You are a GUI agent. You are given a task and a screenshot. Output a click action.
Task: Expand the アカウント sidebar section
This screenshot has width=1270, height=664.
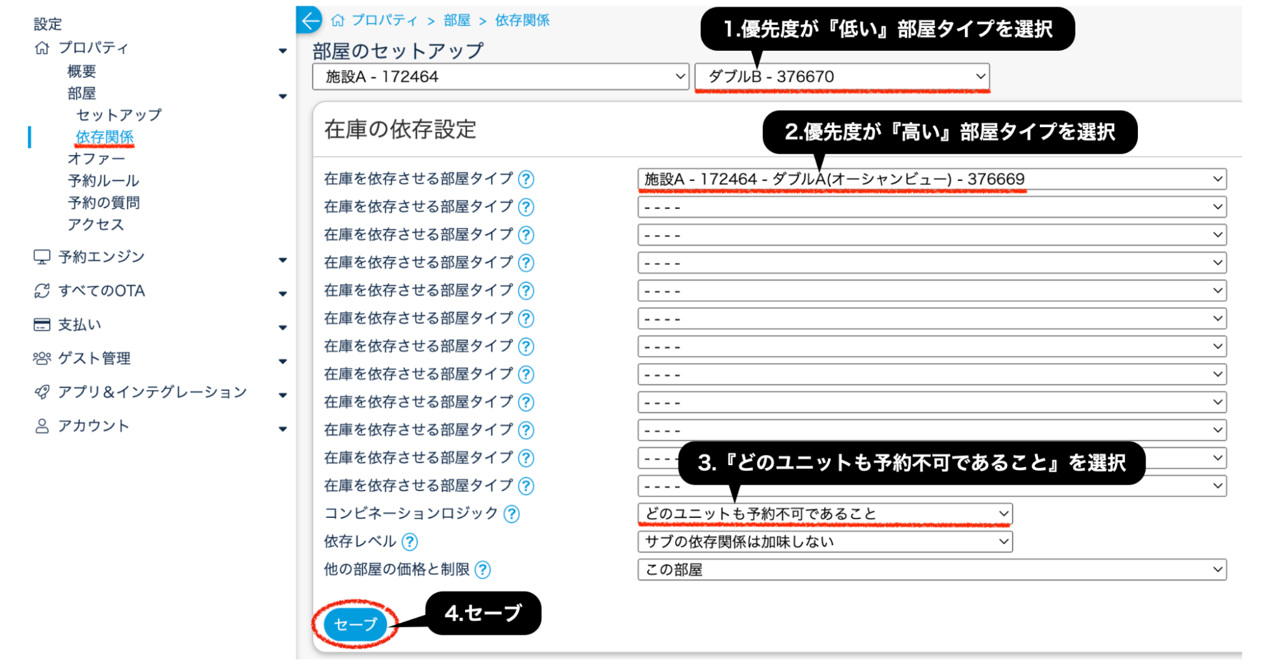point(94,426)
